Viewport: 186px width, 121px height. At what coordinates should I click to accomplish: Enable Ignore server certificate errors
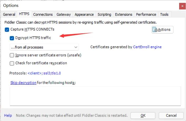click(12, 55)
